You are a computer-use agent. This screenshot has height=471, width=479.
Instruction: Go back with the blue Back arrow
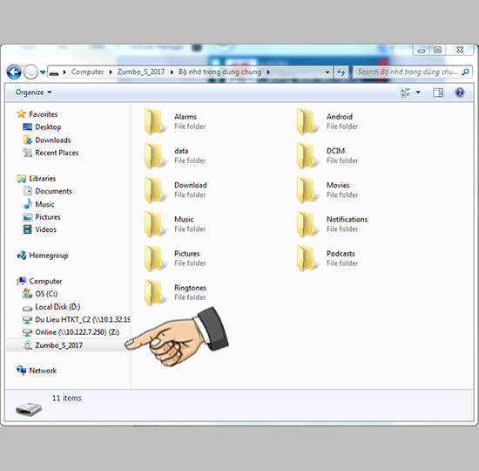coord(14,72)
